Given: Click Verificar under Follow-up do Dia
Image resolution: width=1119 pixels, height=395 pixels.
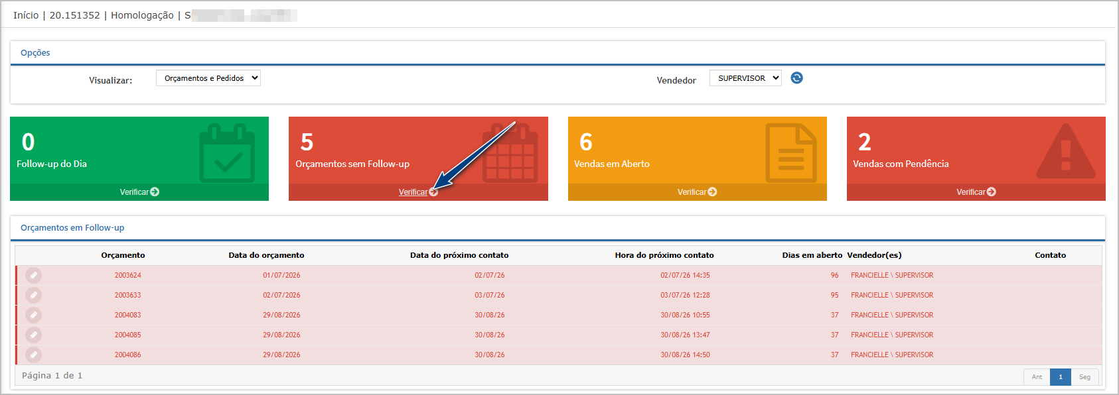Looking at the screenshot, I should pos(139,192).
